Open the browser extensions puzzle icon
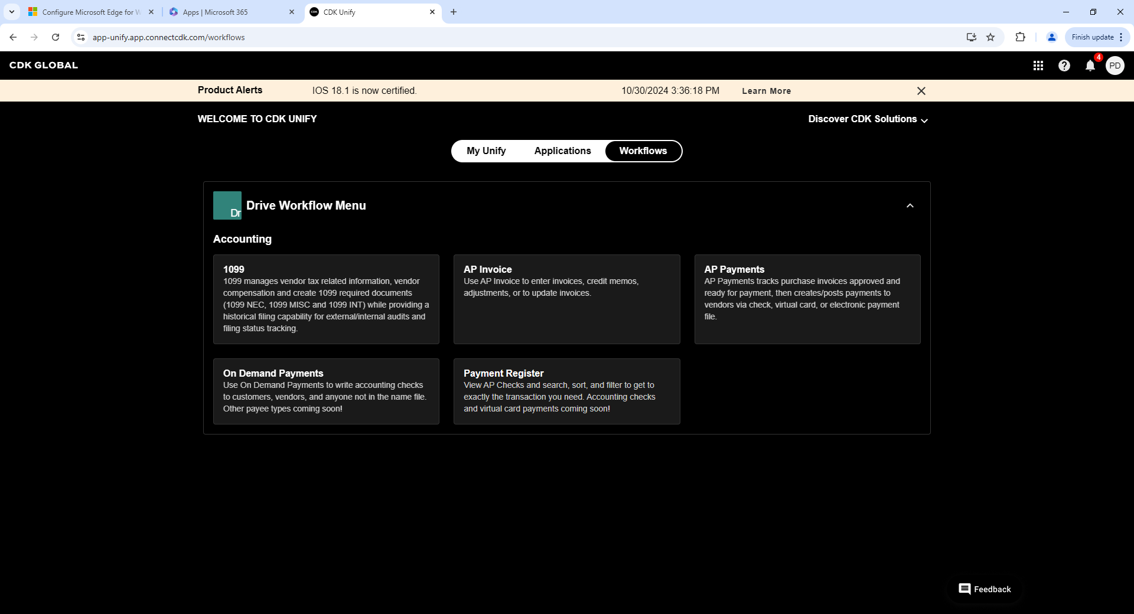Image resolution: width=1134 pixels, height=614 pixels. (x=1020, y=37)
